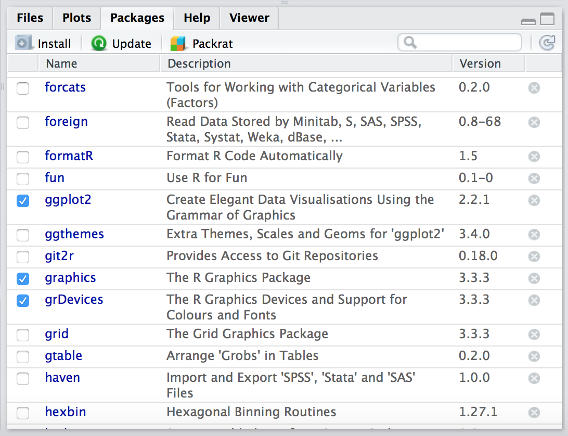
Task: Open the Viewer tab
Action: [x=249, y=18]
